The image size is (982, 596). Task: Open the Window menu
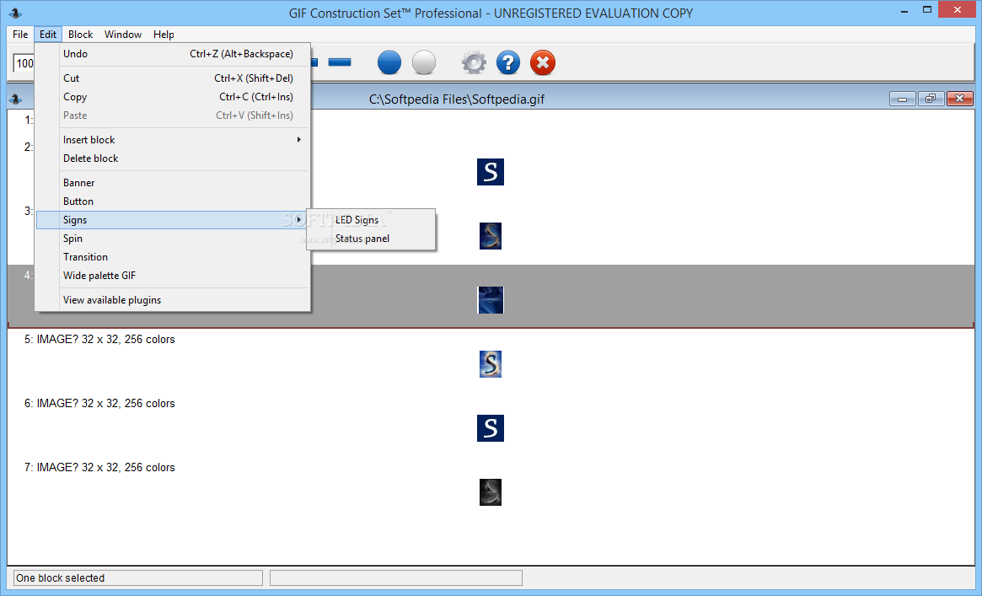(123, 35)
